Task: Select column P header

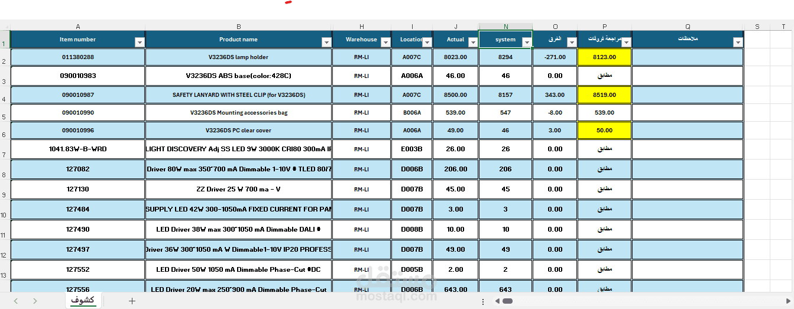Action: tap(604, 27)
